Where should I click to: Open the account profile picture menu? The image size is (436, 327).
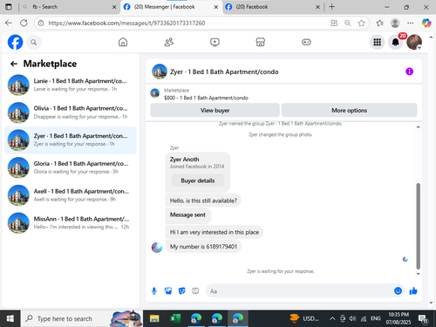coord(414,43)
